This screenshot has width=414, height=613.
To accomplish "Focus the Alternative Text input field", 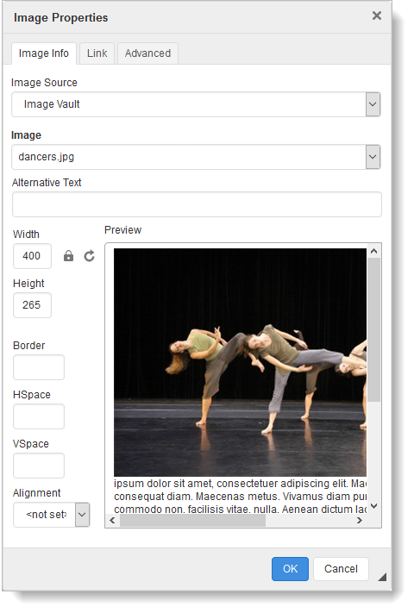I will click(197, 204).
